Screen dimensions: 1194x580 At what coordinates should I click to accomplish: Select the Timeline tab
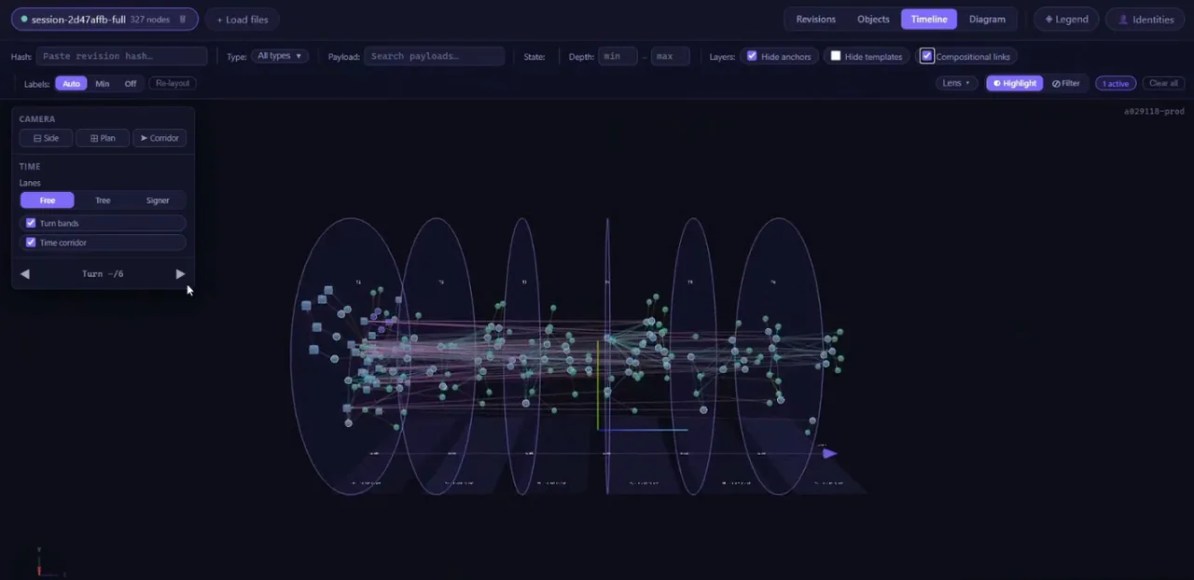click(929, 19)
